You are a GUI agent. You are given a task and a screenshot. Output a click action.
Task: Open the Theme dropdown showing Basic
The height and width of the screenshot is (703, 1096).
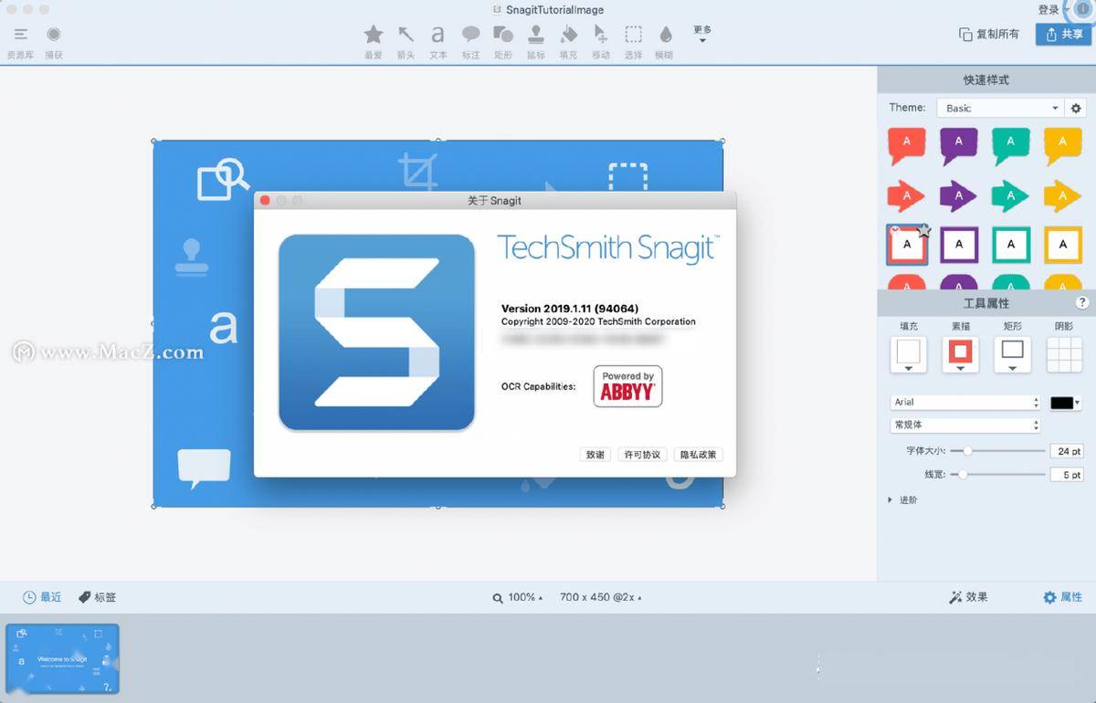[x=1000, y=108]
